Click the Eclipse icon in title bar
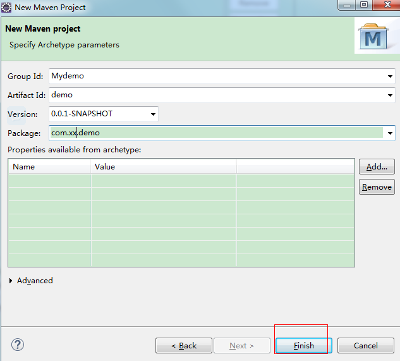This screenshot has width=400, height=361. 6,7
